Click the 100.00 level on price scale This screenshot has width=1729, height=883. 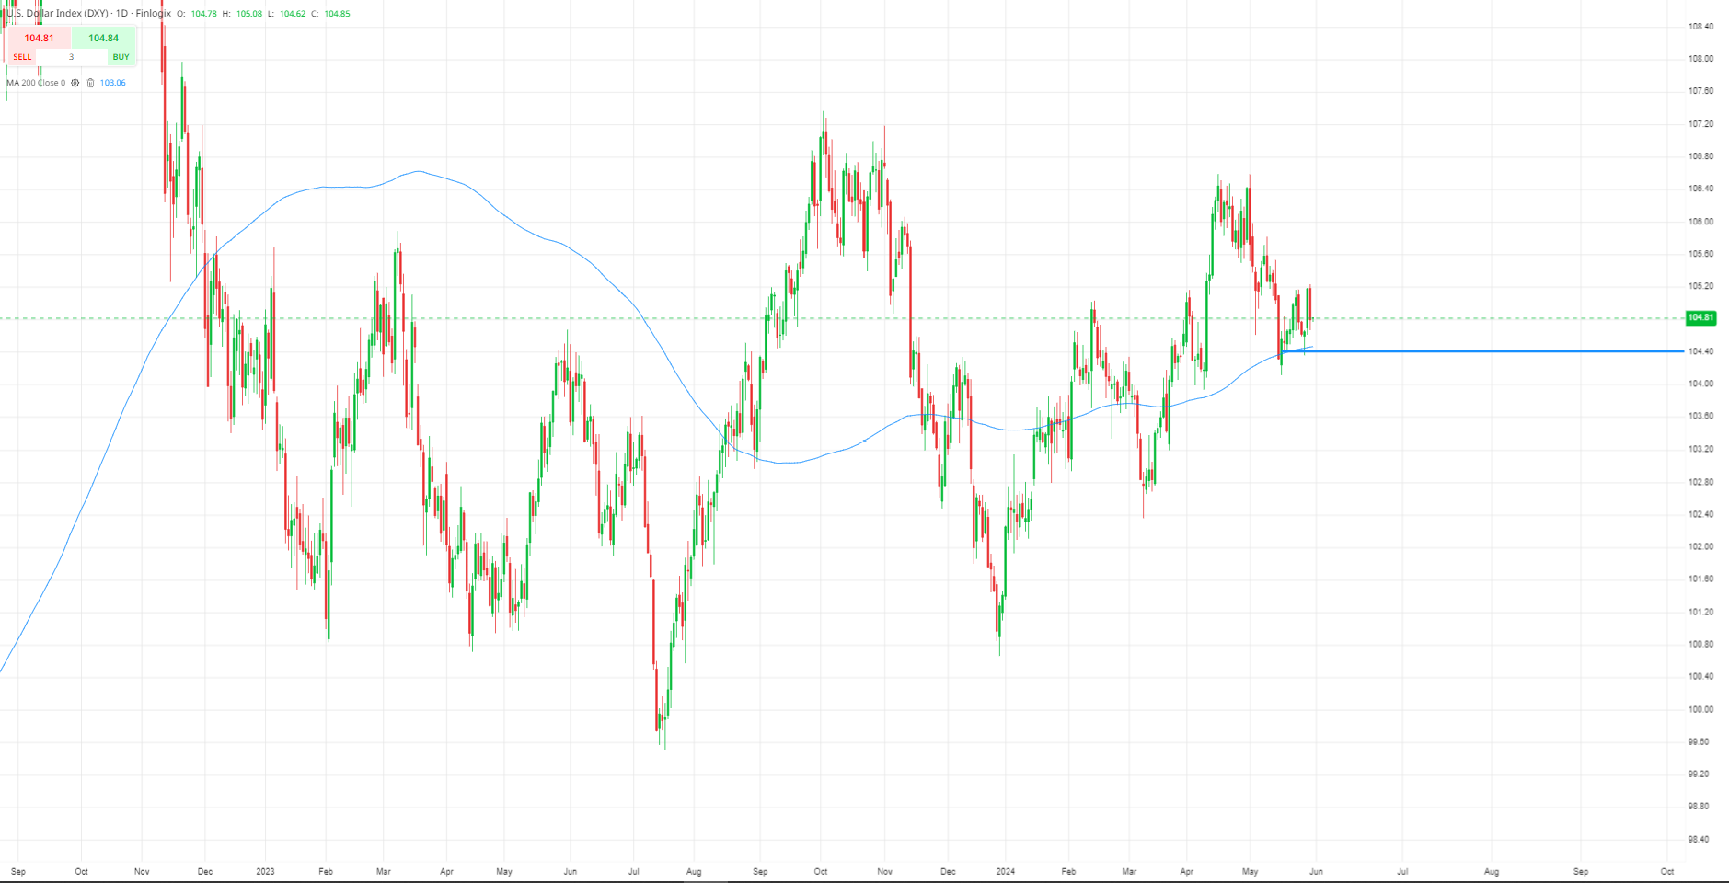click(1700, 709)
